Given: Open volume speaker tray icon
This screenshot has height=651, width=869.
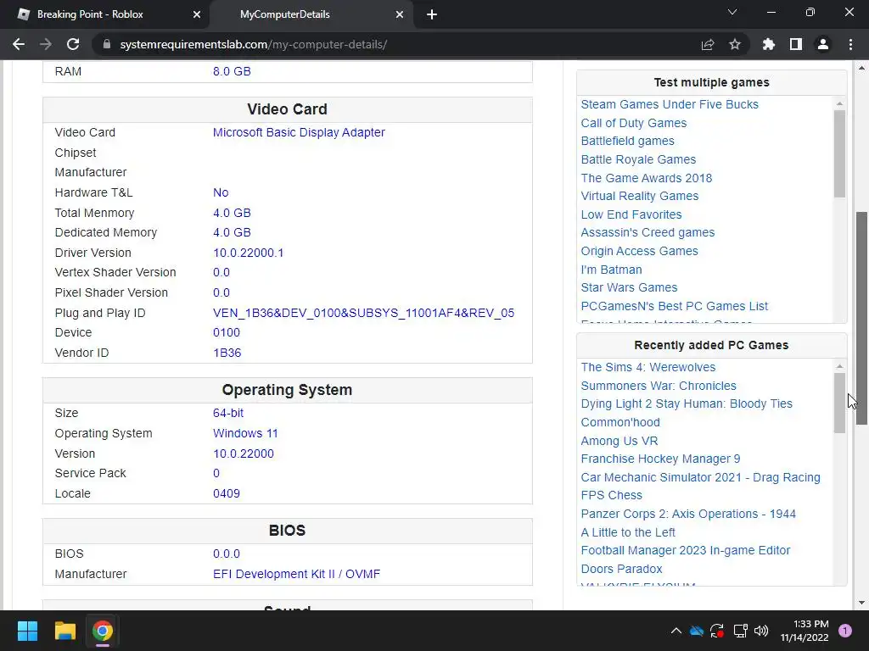Looking at the screenshot, I should click(x=761, y=631).
